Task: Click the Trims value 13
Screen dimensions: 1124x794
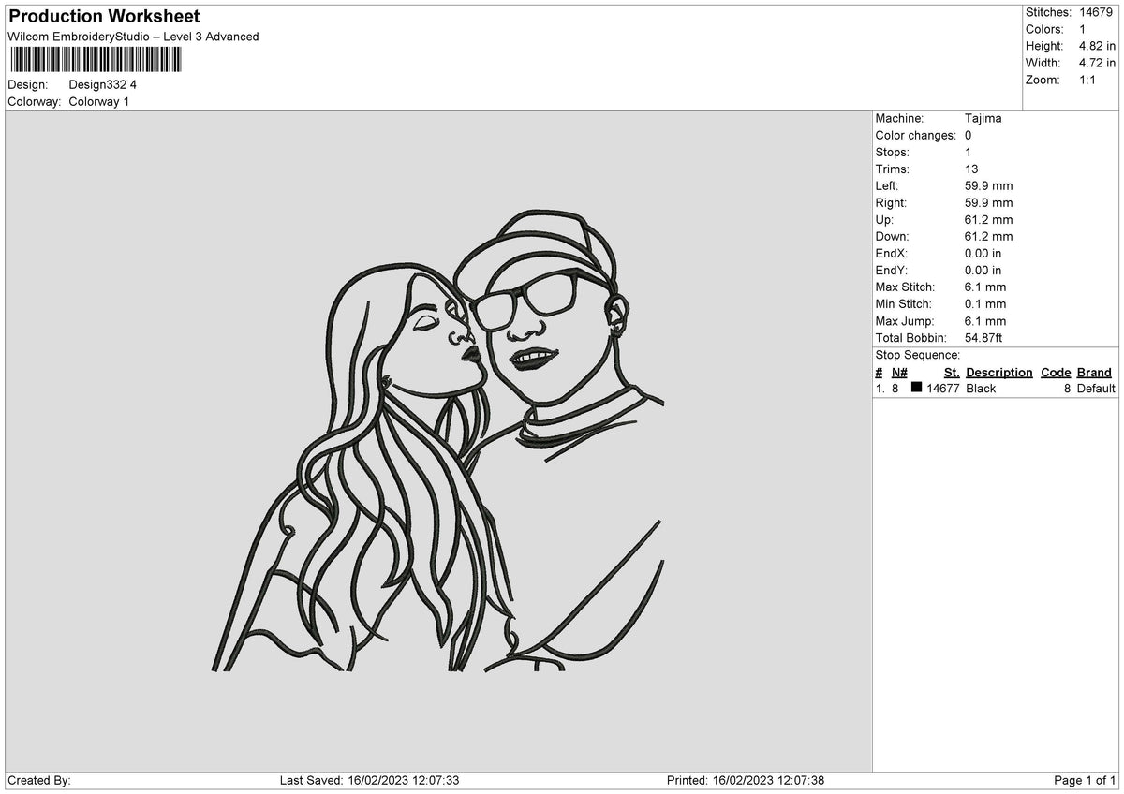Action: tap(971, 169)
